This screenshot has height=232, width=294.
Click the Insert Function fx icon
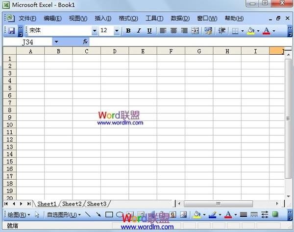pyautogui.click(x=85, y=42)
